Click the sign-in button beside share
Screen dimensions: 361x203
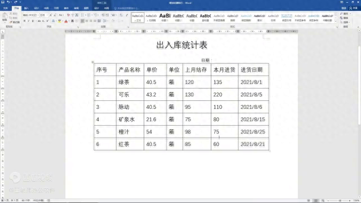(344, 8)
